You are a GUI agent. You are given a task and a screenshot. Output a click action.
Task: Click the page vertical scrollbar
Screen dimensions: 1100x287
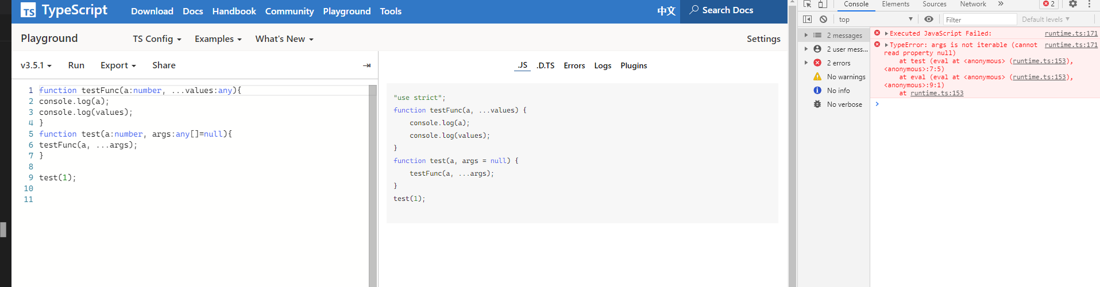(x=792, y=143)
